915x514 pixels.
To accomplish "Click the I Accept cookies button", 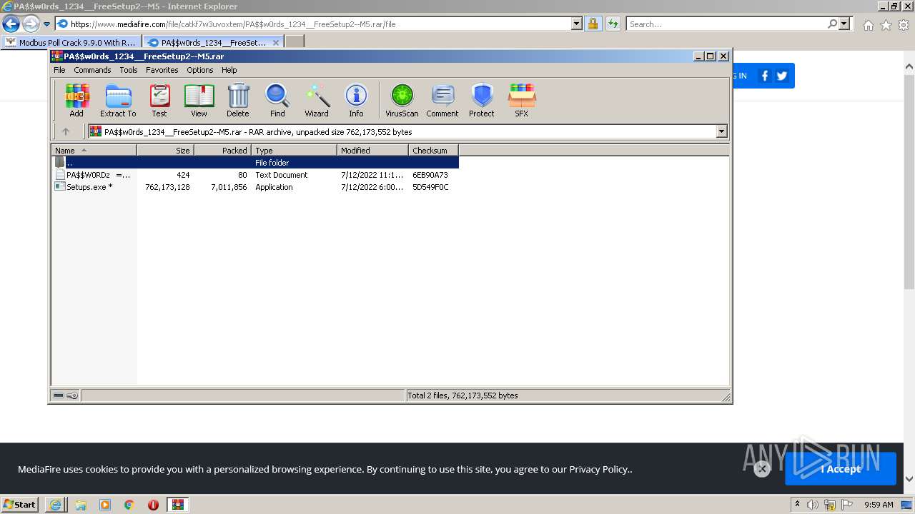I will tap(841, 469).
